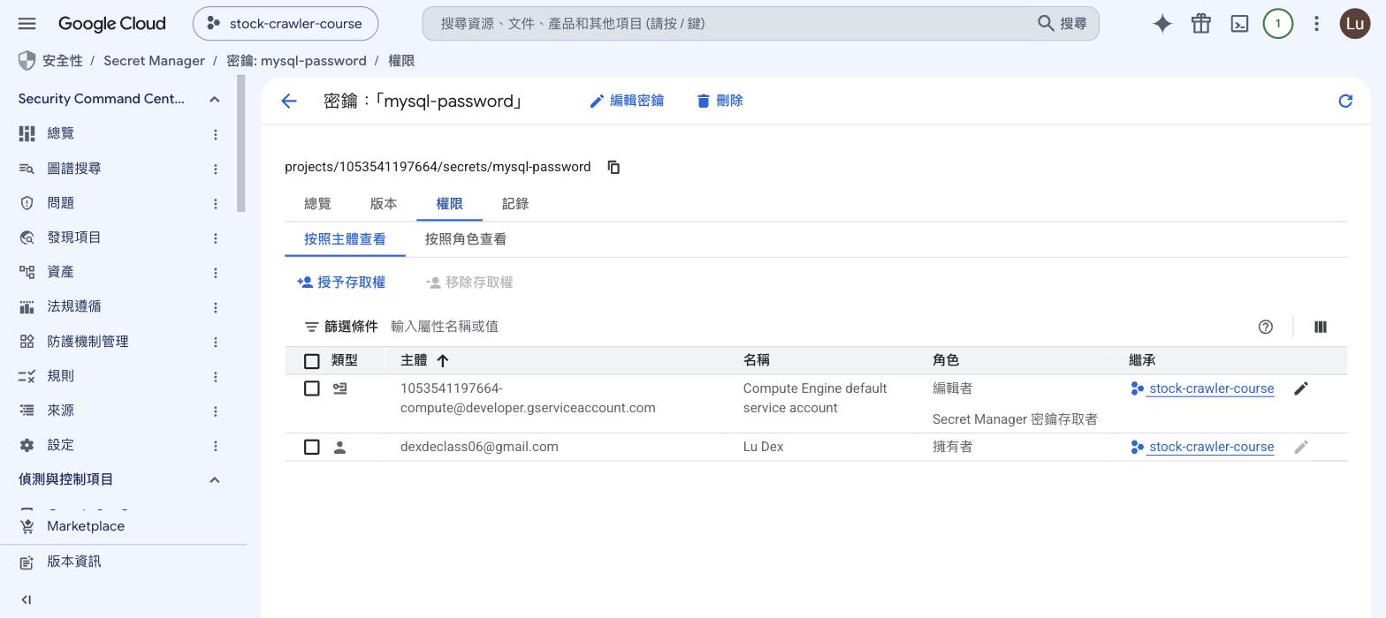Open more options for 資產 item

click(x=215, y=273)
